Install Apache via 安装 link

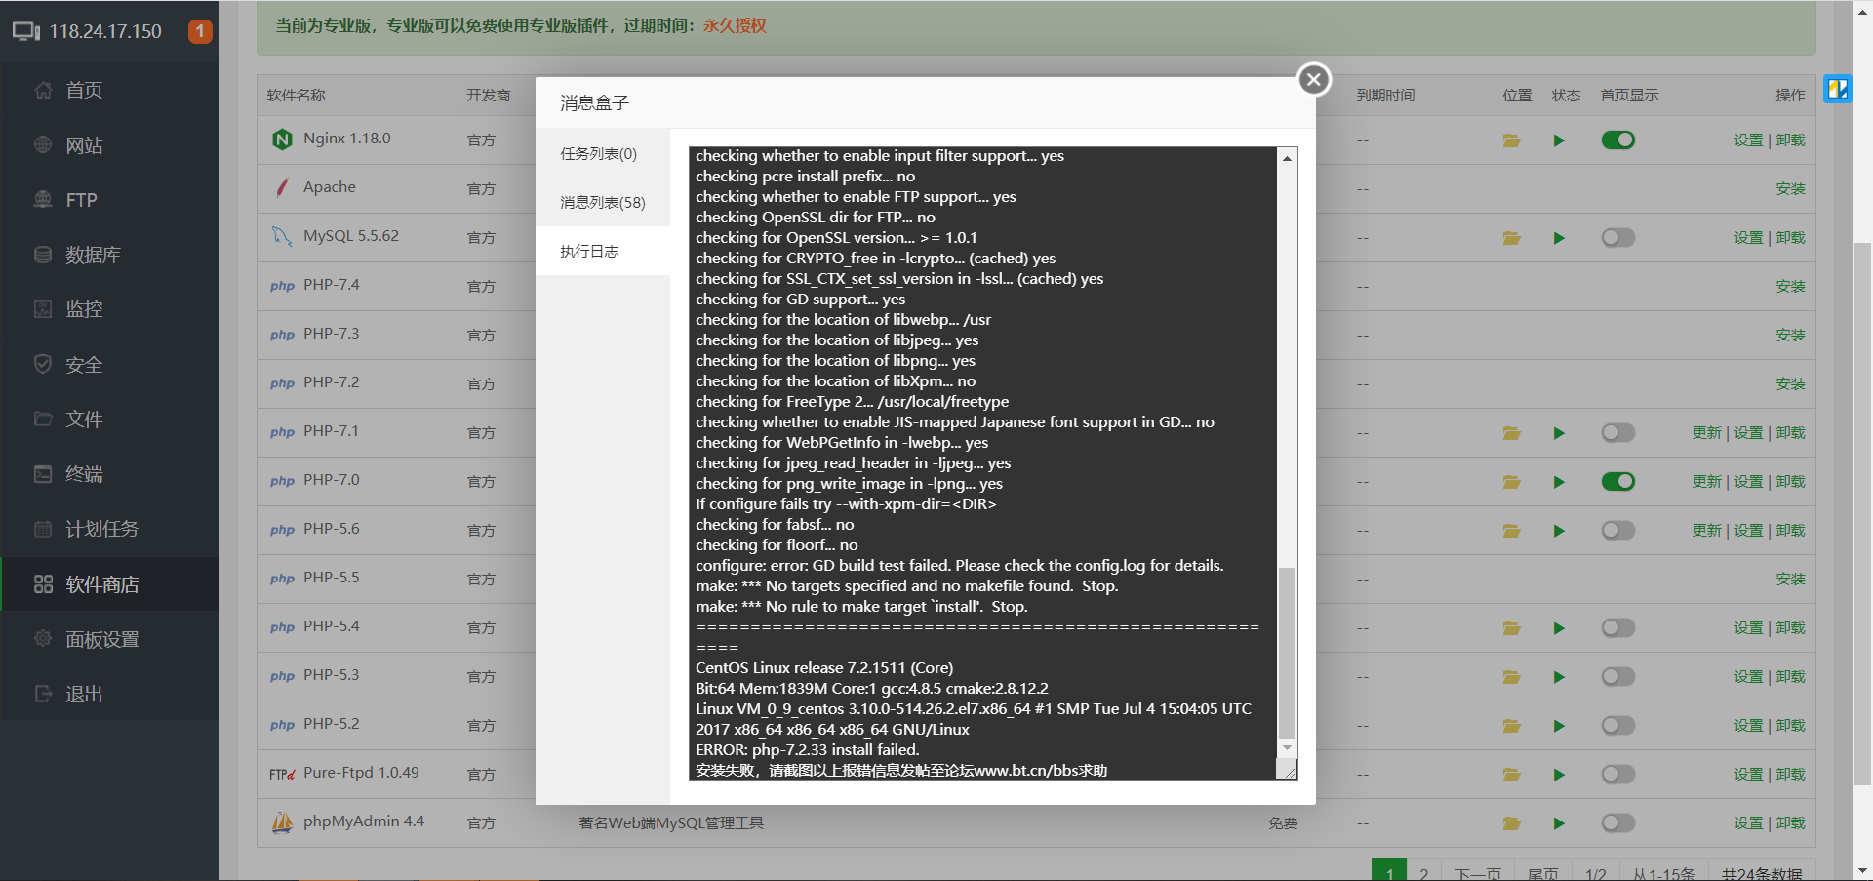(x=1790, y=188)
